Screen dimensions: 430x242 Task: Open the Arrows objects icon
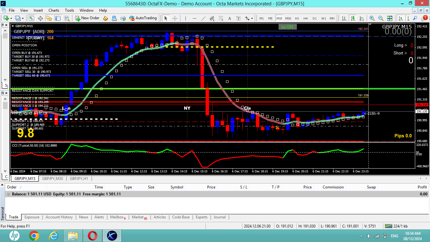pyautogui.click(x=247, y=18)
